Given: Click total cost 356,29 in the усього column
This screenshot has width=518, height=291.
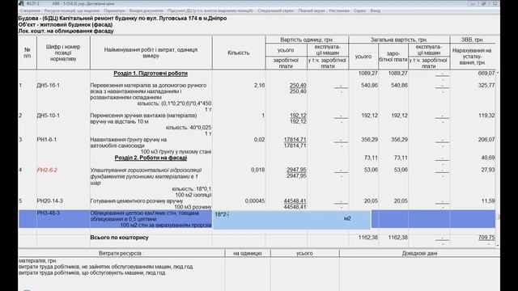Looking at the screenshot, I should pos(369,140).
